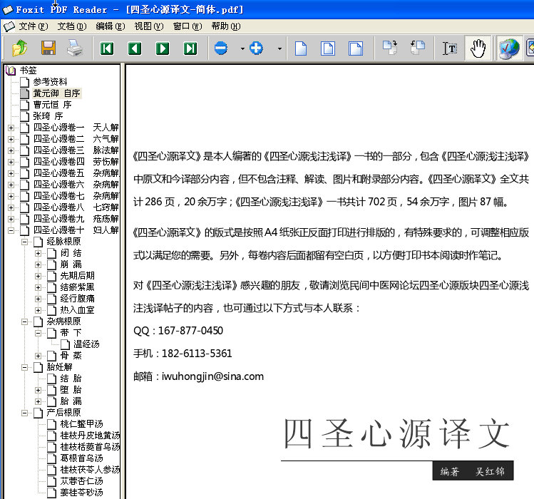Open the dropdown arrow beside Zoom In
This screenshot has height=499, width=534.
279,49
